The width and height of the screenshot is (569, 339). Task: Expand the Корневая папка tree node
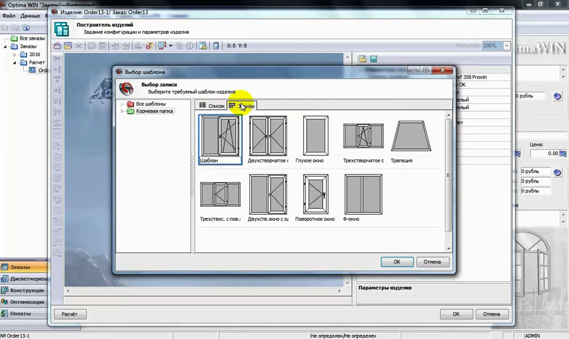tap(122, 111)
